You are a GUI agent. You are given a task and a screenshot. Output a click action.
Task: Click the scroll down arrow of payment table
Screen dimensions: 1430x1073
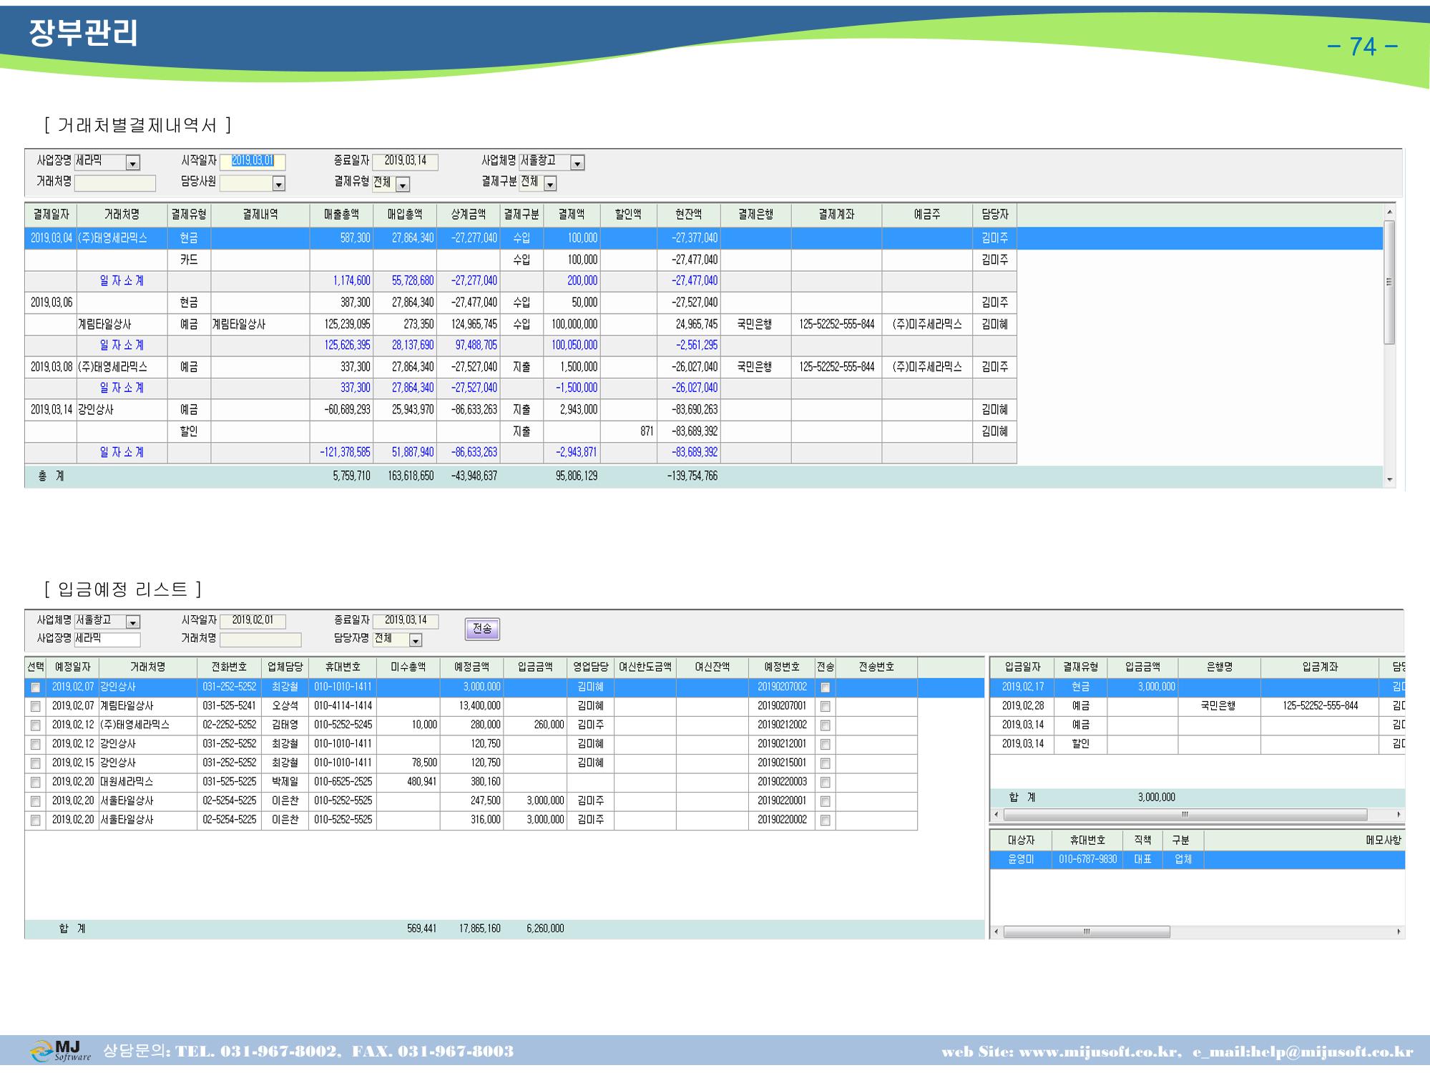(1389, 480)
